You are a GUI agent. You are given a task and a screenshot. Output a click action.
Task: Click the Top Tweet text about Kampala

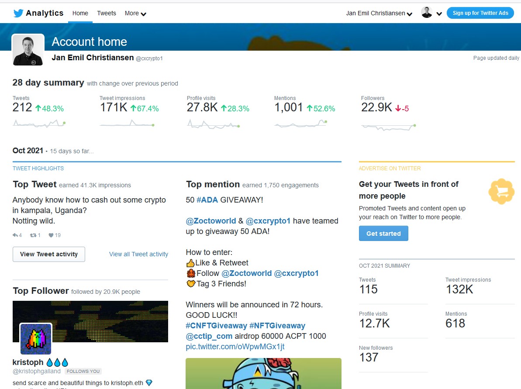tap(89, 210)
